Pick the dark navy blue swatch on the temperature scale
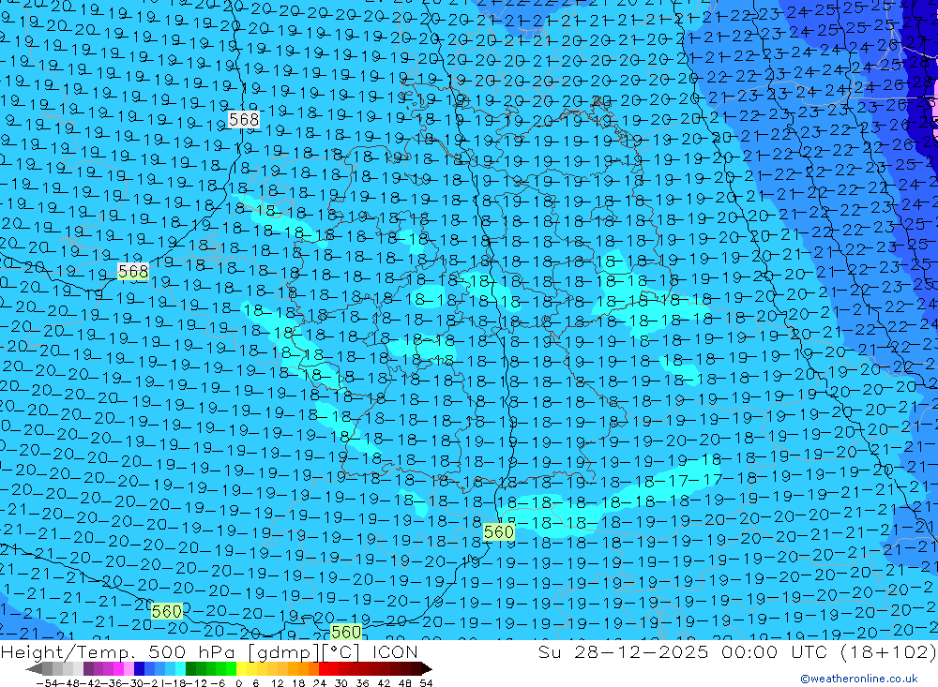The width and height of the screenshot is (938, 687). 139,668
